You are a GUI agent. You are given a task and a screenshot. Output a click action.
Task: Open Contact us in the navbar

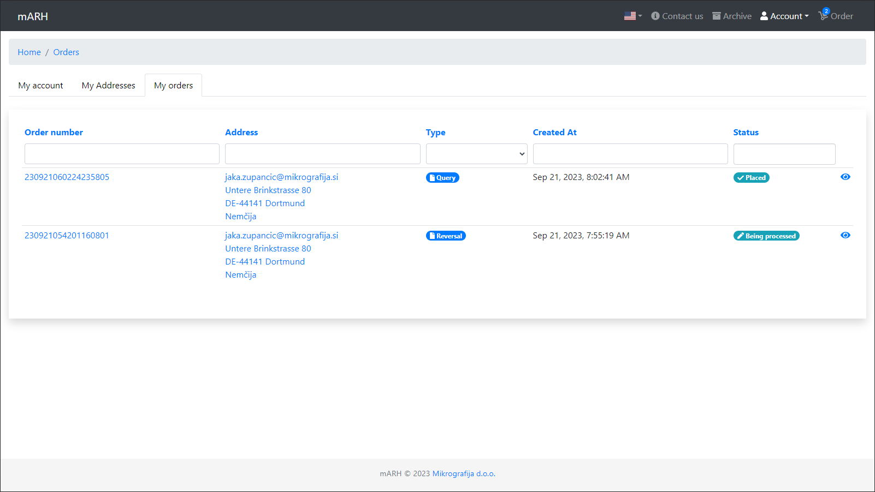coord(677,16)
